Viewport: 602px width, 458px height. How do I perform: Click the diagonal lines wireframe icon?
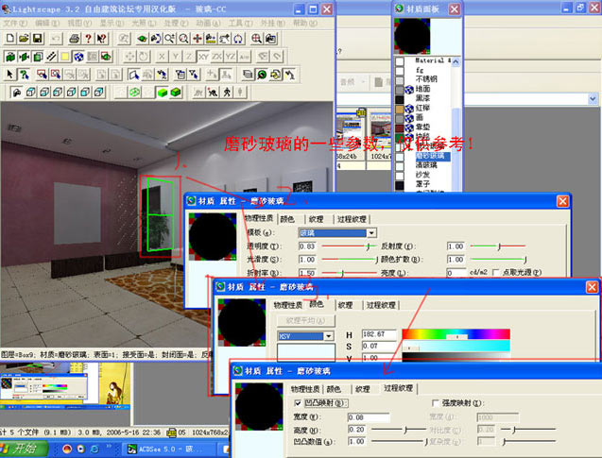51,57
